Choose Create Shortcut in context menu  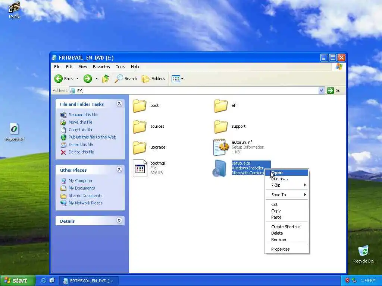point(287,227)
